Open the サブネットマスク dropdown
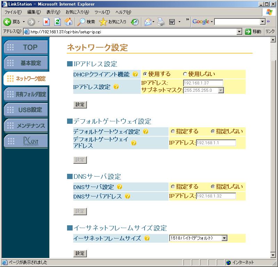The image size is (278, 267). point(221,90)
